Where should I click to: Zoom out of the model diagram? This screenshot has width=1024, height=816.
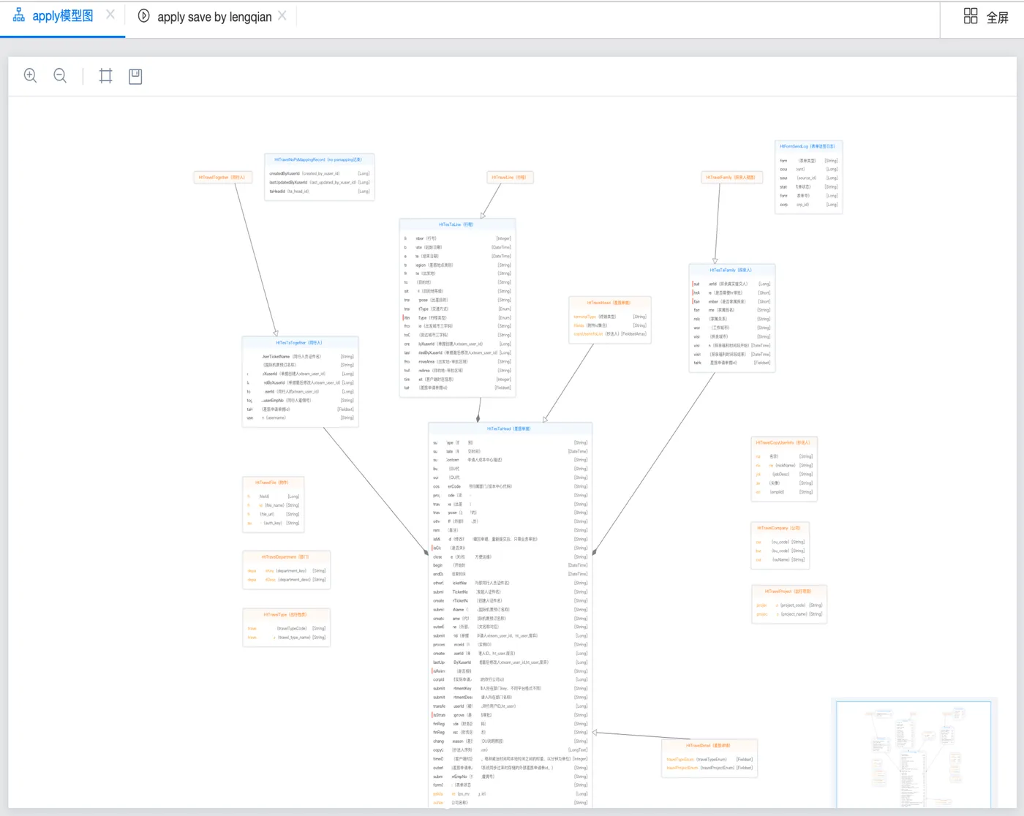[60, 75]
